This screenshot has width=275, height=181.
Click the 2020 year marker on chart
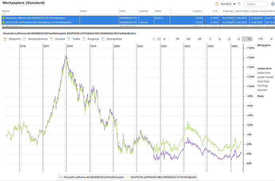click(117, 46)
